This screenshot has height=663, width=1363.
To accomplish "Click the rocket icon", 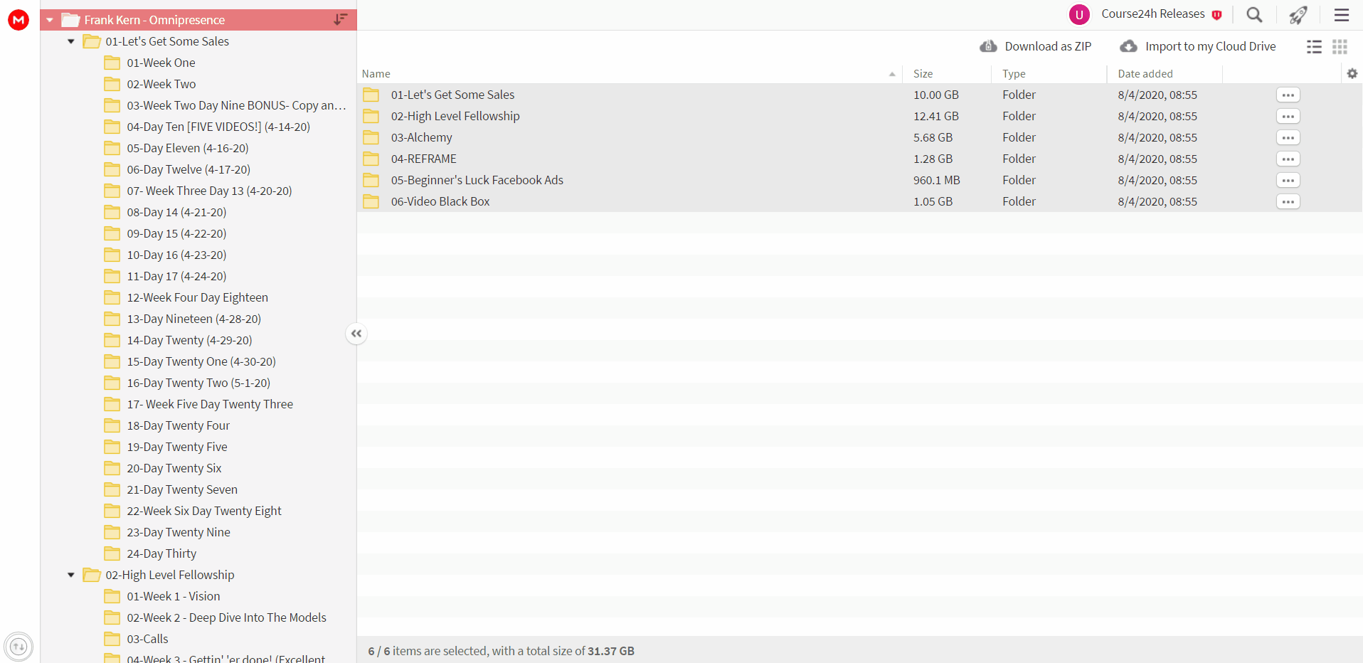I will pyautogui.click(x=1298, y=15).
